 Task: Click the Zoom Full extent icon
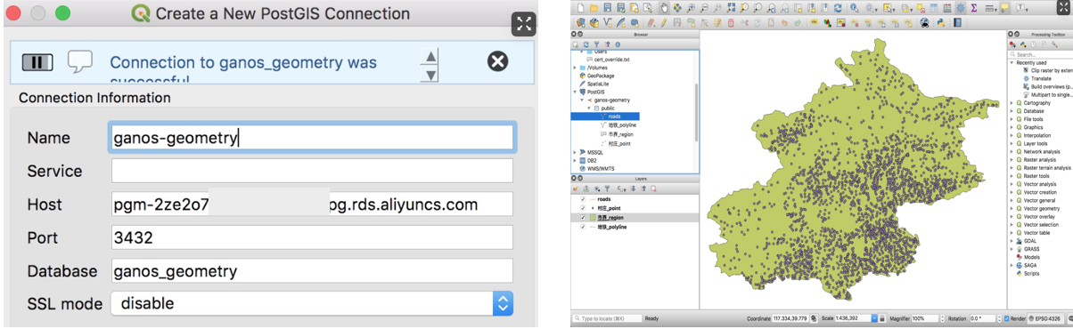(x=731, y=8)
